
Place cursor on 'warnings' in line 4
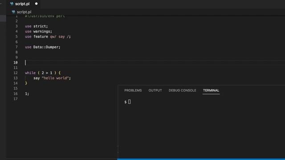(x=42, y=32)
